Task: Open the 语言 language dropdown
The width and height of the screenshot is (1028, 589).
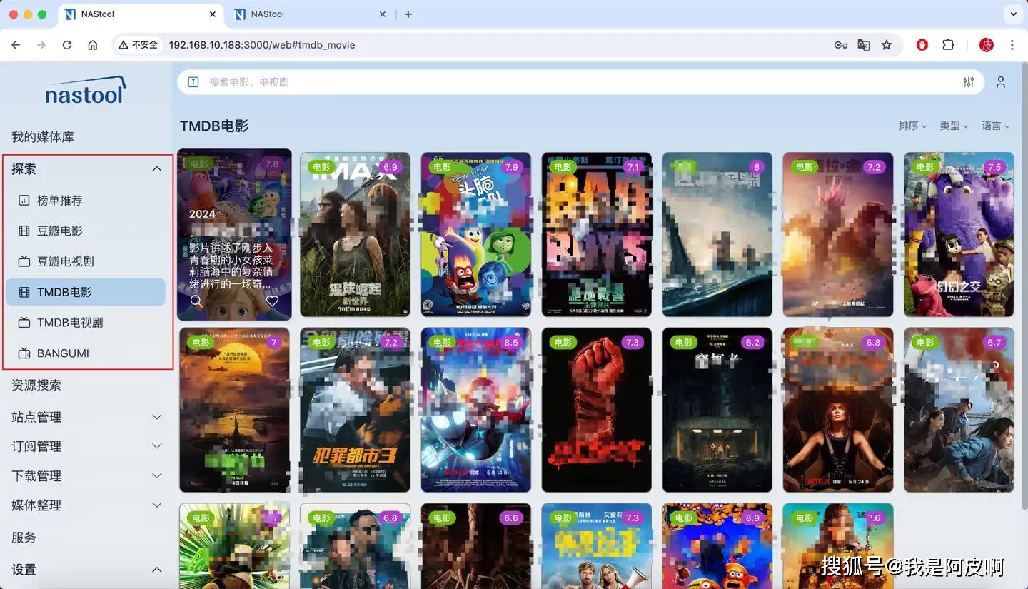Action: [995, 126]
